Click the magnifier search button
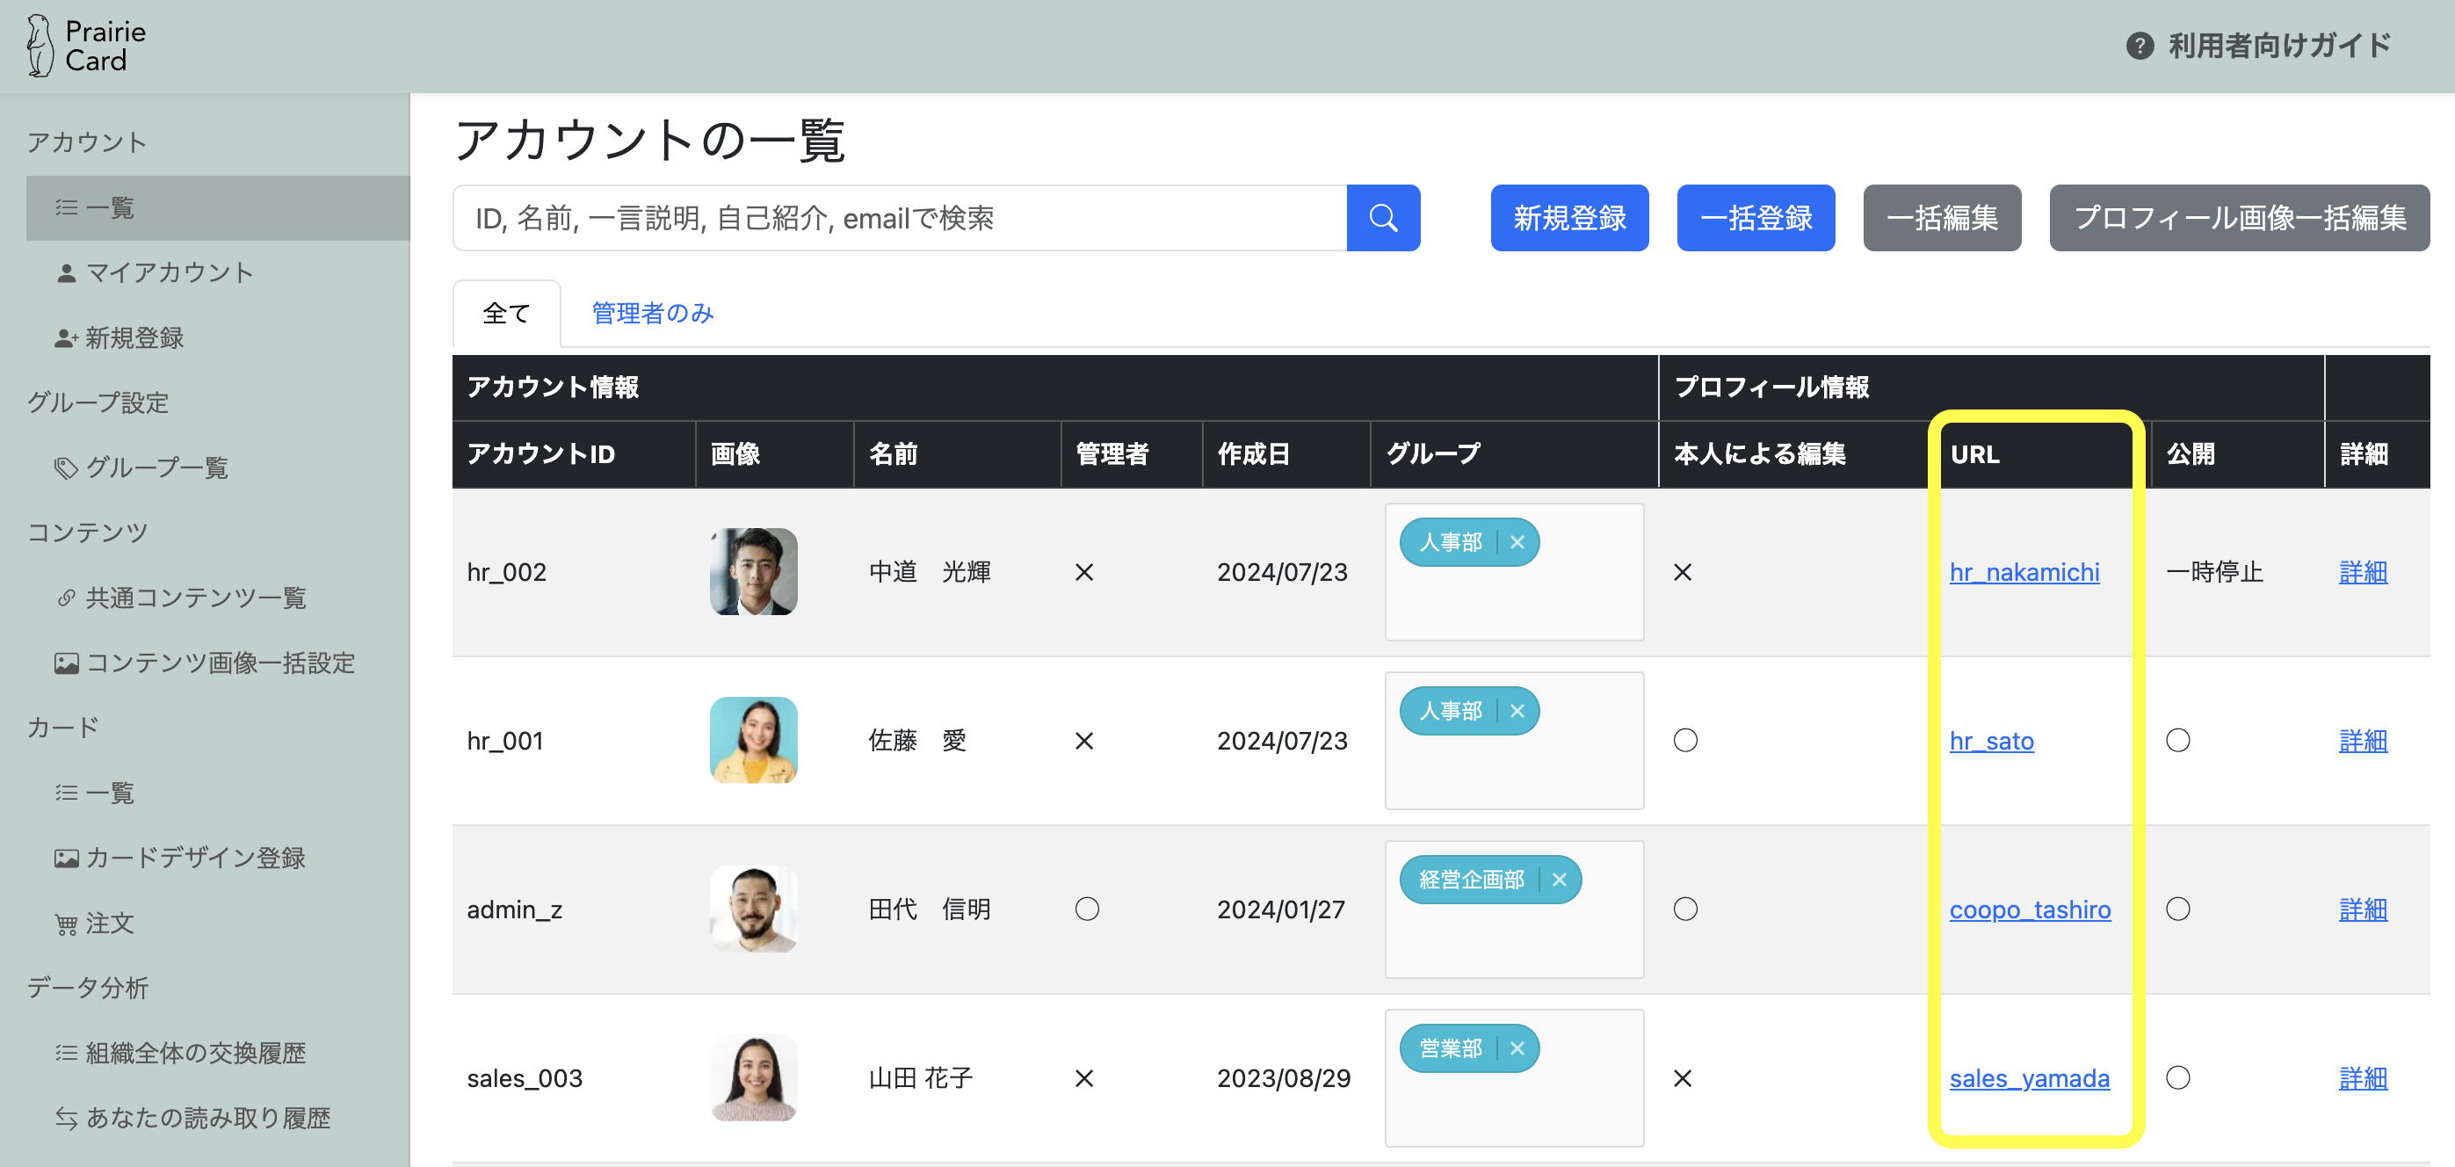The image size is (2455, 1167). pos(1383,218)
